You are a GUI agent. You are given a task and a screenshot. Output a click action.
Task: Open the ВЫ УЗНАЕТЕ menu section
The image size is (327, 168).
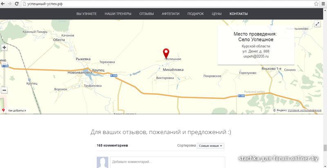(87, 14)
